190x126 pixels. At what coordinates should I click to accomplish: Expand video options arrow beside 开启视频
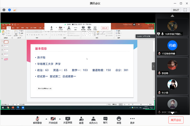pos(60,119)
